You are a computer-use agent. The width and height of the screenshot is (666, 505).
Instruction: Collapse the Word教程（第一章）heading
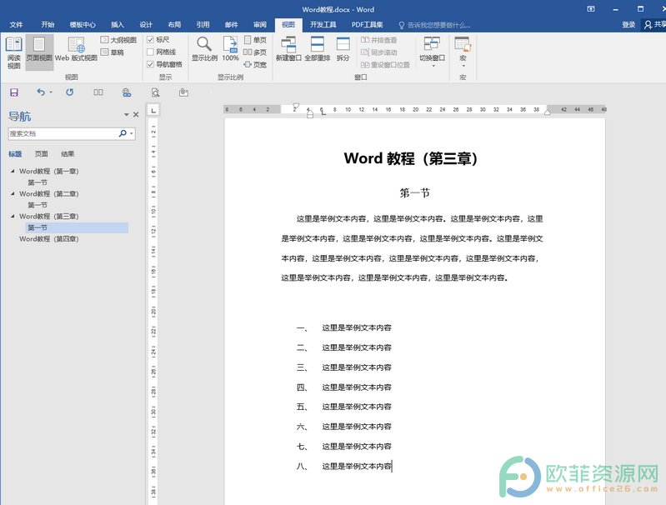point(13,171)
